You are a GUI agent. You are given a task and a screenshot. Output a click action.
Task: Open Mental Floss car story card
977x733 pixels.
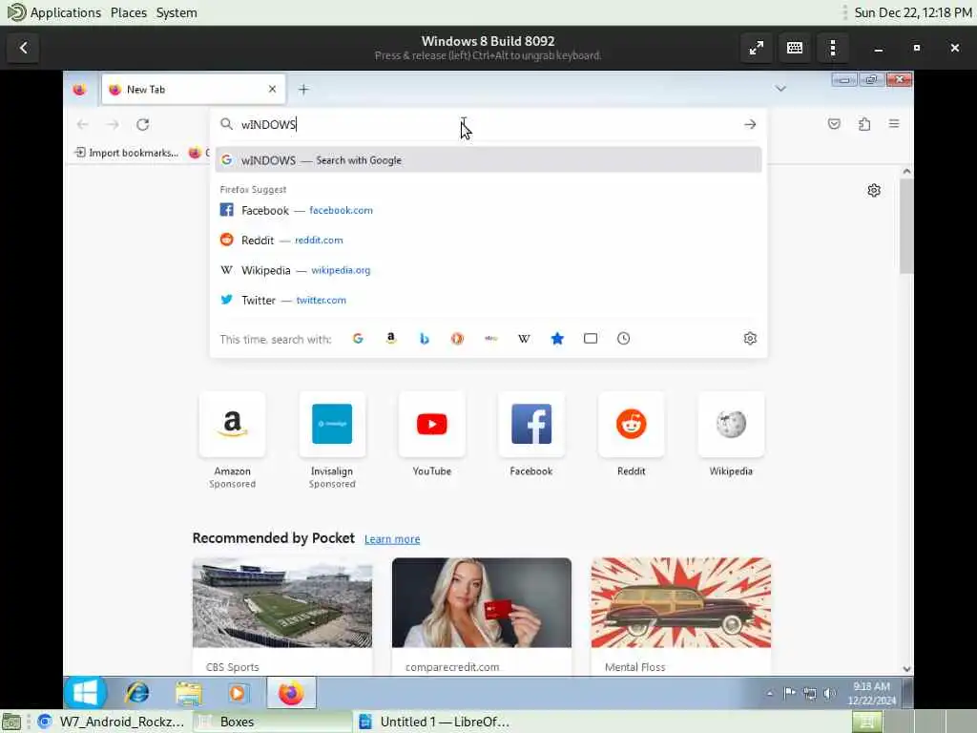point(681,617)
